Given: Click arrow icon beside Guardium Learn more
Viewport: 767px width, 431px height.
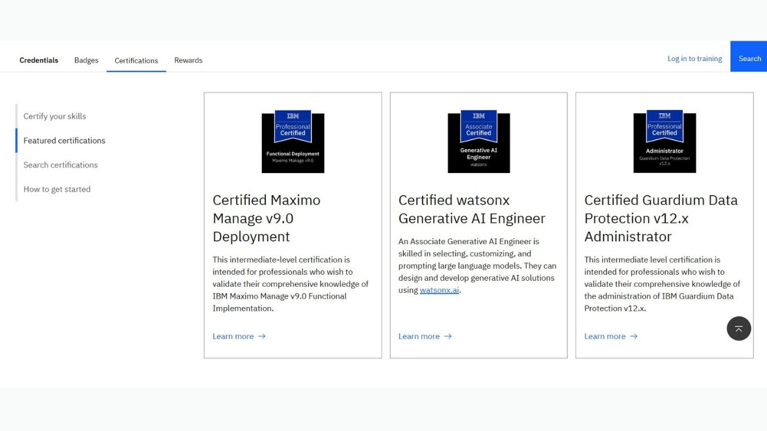Looking at the screenshot, I should point(633,336).
